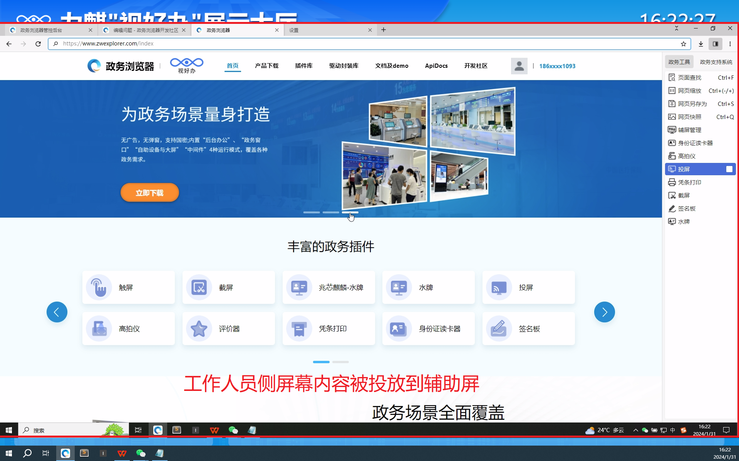Open the 网页缩放 tool

(700, 91)
